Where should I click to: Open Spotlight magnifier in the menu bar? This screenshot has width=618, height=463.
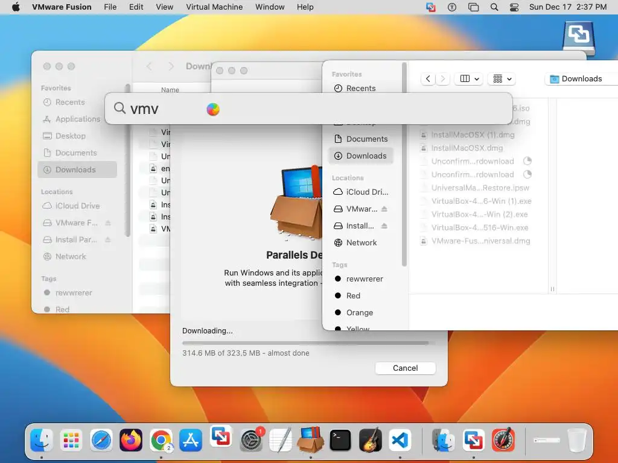coord(494,7)
